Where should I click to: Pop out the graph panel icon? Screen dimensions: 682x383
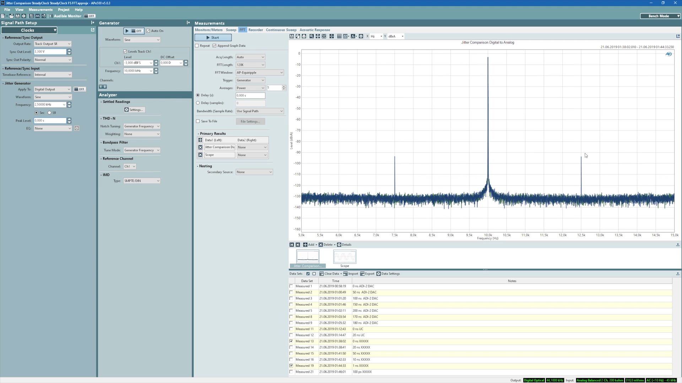[x=678, y=36]
